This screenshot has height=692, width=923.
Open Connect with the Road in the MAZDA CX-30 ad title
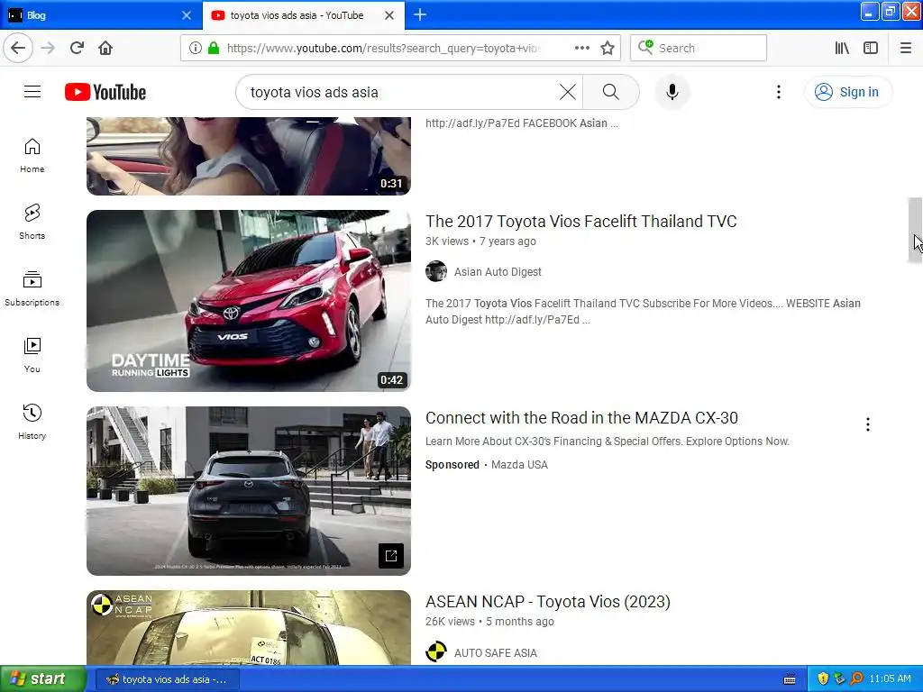point(581,418)
